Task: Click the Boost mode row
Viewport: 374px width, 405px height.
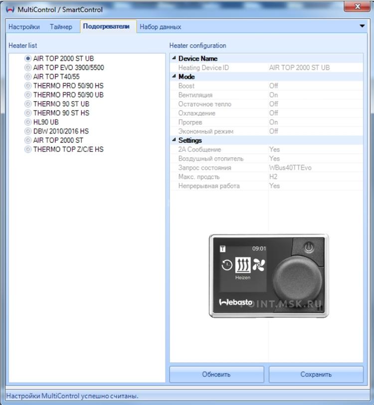Action: pos(266,86)
